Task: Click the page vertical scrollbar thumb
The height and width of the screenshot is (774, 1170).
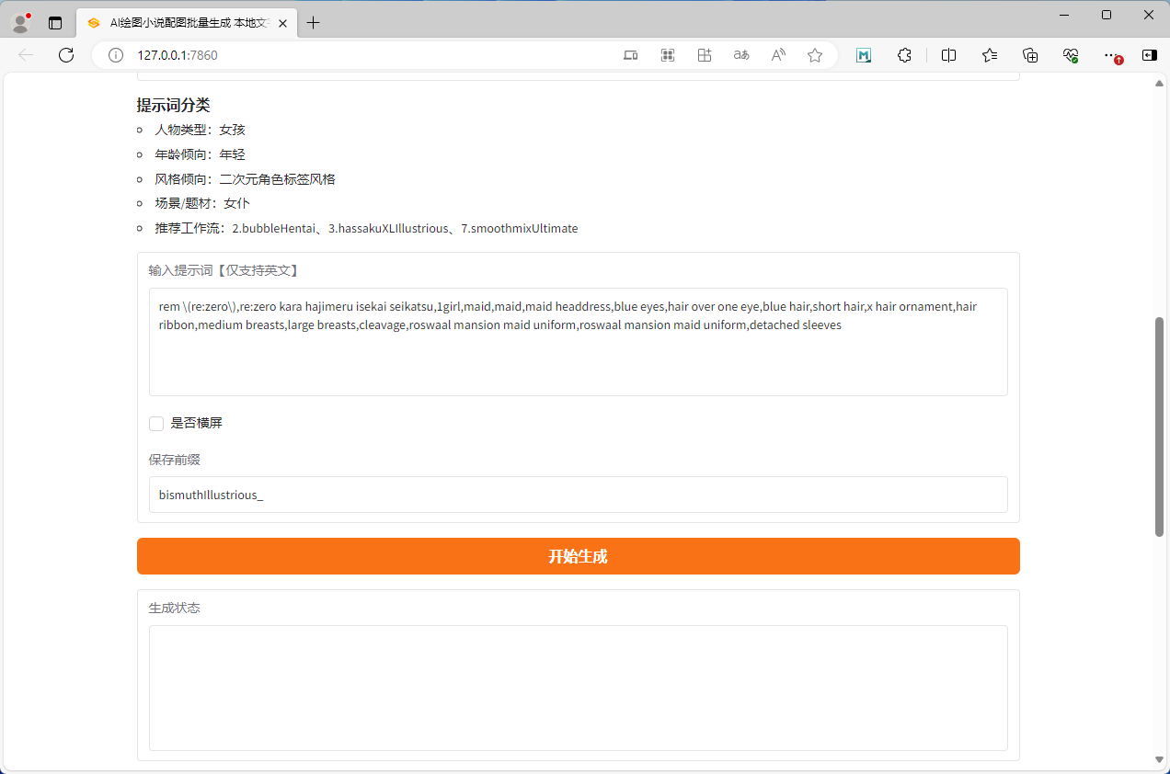Action: [x=1159, y=427]
